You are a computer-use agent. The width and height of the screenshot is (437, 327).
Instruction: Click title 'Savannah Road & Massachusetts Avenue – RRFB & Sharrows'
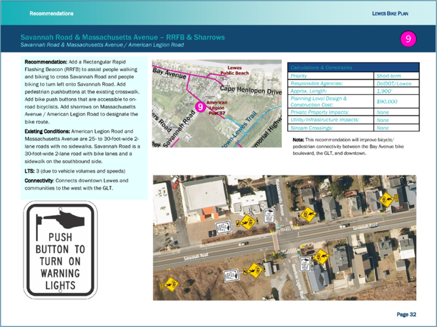[122, 37]
